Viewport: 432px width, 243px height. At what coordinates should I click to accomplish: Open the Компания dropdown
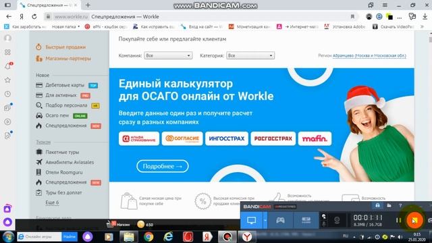(168, 55)
